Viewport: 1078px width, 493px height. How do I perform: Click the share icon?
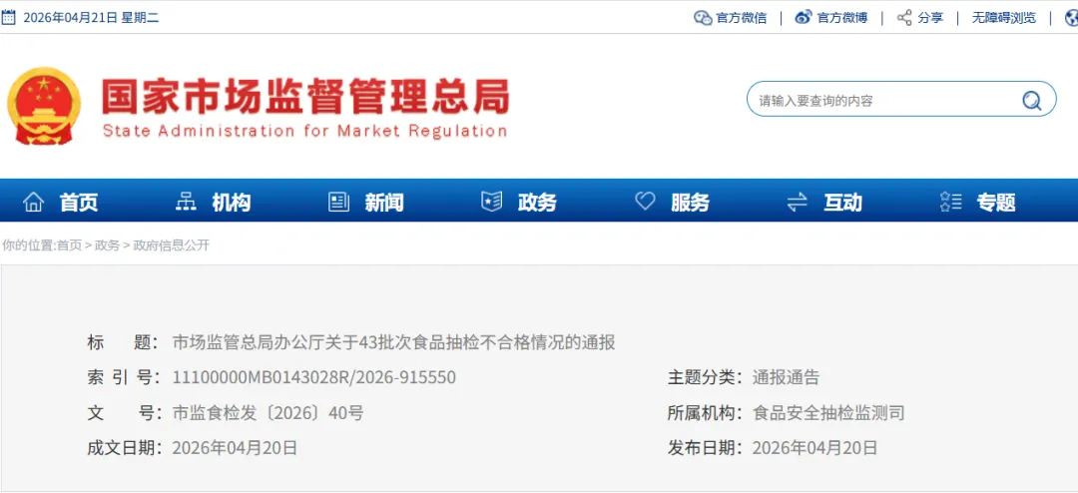[x=904, y=18]
